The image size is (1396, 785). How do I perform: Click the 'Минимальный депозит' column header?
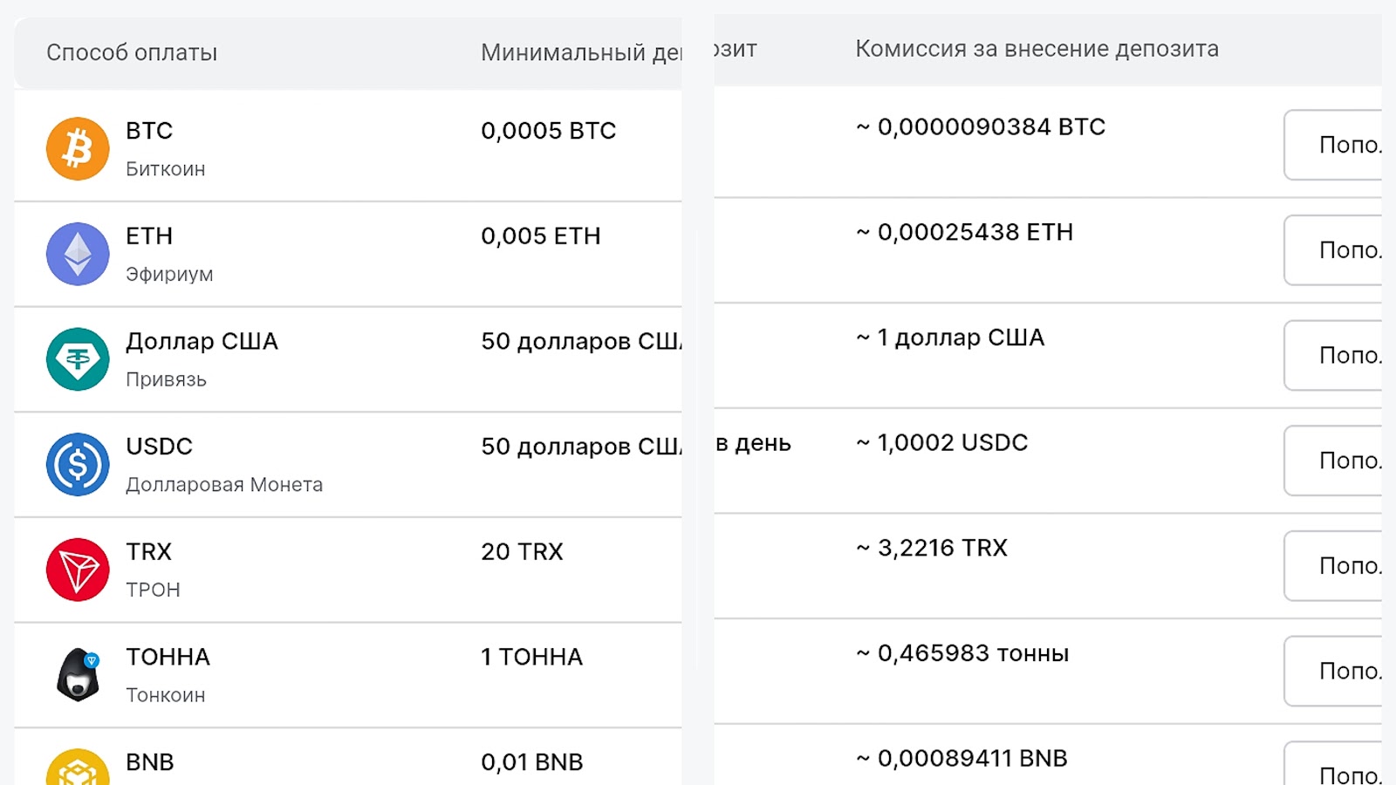pyautogui.click(x=581, y=52)
